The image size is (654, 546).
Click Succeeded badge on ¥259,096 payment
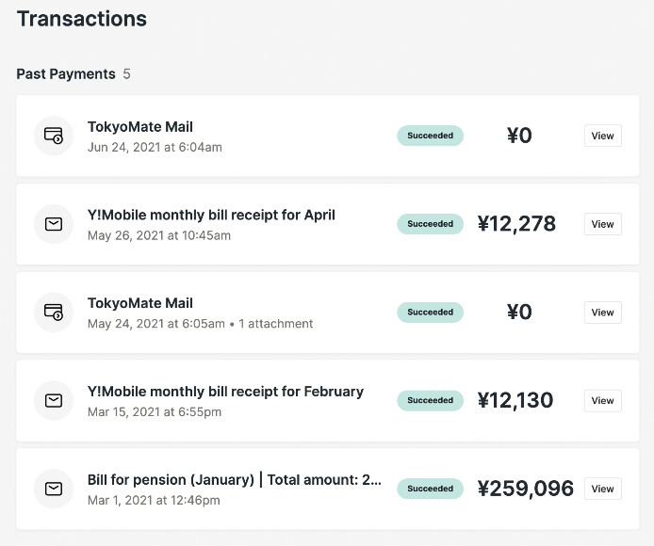tap(430, 489)
